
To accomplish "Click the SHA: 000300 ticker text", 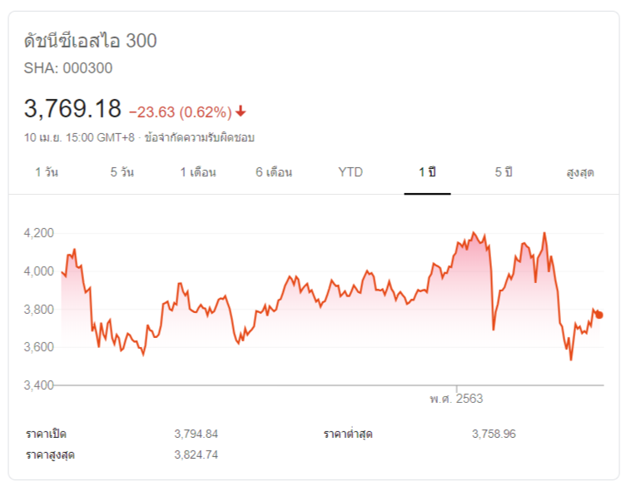I will [68, 68].
